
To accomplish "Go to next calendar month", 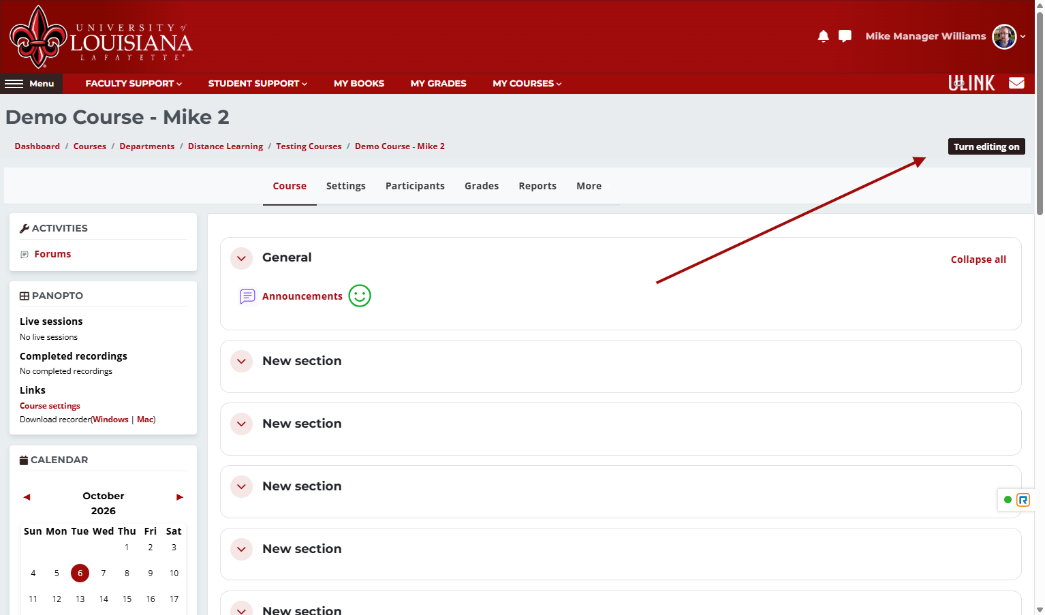I will [x=180, y=497].
